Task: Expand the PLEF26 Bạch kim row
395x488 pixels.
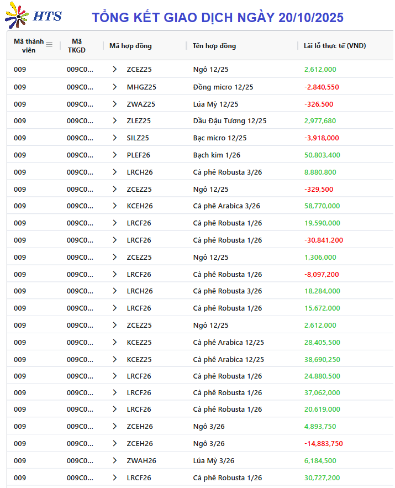Action: coord(115,155)
